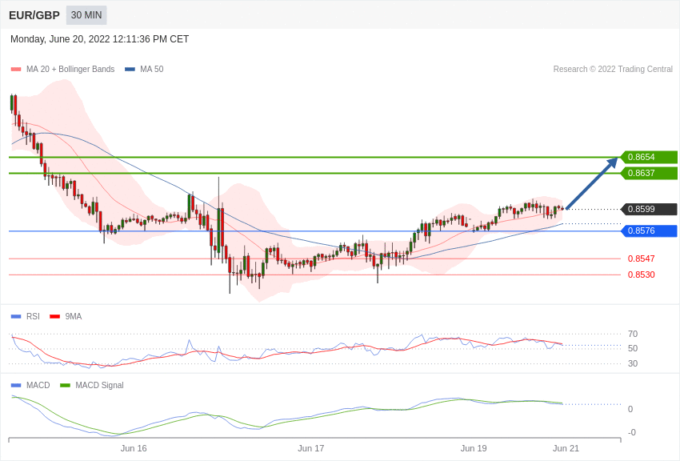The height and width of the screenshot is (461, 680).
Task: Click the EUR/GBP pair title
Action: (34, 15)
